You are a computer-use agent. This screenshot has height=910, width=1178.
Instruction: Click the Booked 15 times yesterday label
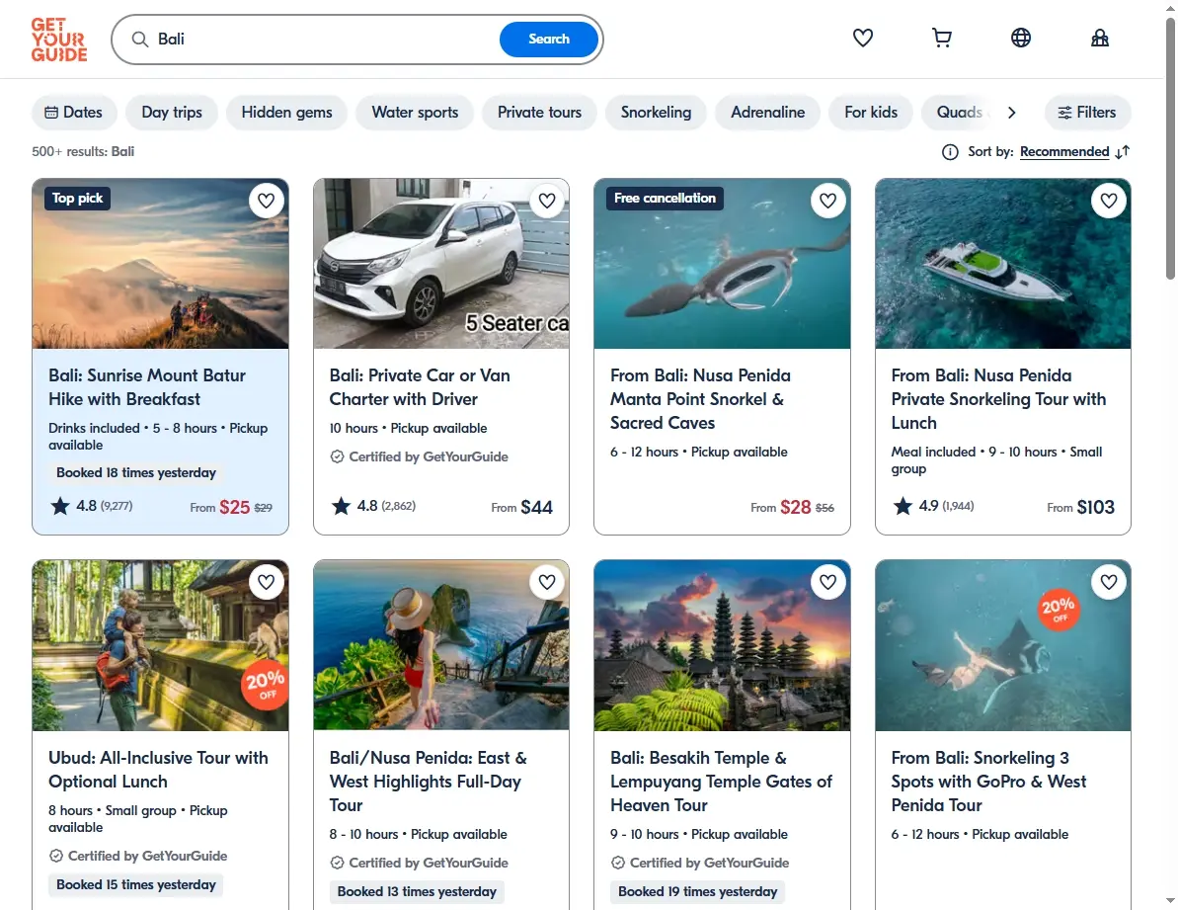(136, 885)
